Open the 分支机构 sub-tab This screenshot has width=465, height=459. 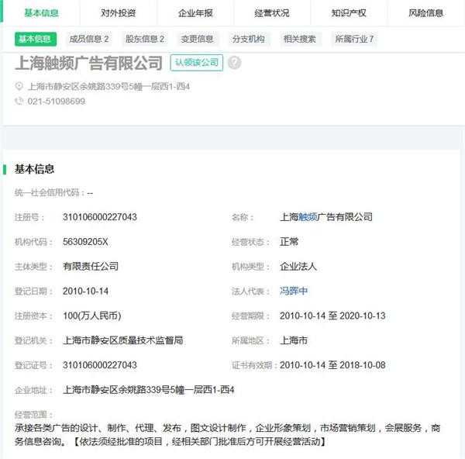249,39
